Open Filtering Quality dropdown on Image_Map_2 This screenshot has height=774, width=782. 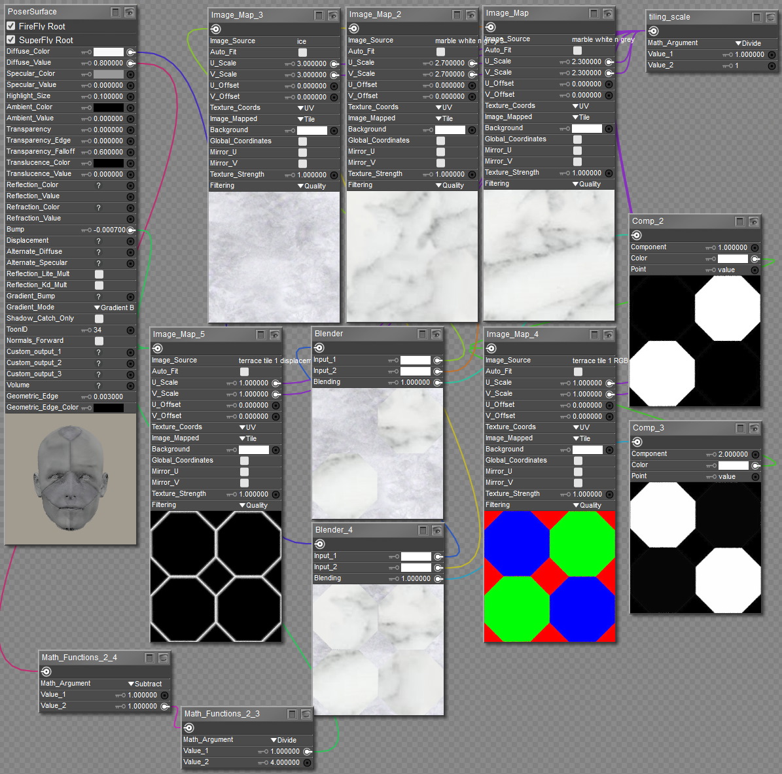(x=449, y=186)
